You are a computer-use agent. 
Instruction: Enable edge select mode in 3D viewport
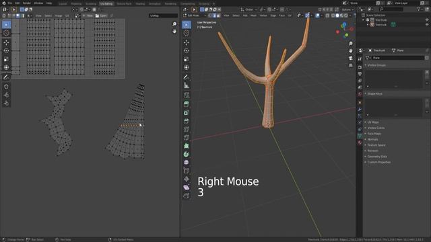click(214, 15)
